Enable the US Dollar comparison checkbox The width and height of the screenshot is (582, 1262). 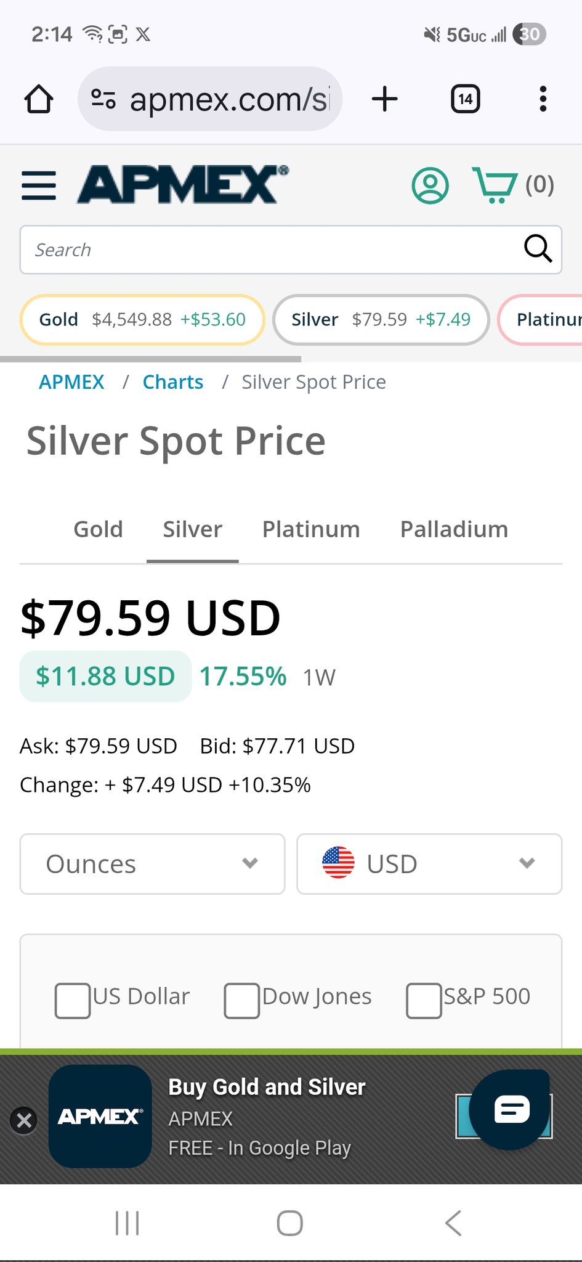coord(73,1000)
